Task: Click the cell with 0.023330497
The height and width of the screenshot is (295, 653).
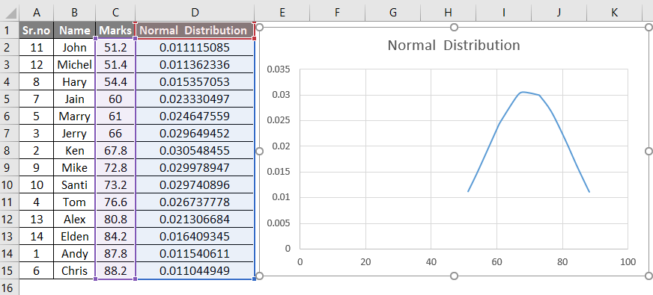Action: pos(195,99)
